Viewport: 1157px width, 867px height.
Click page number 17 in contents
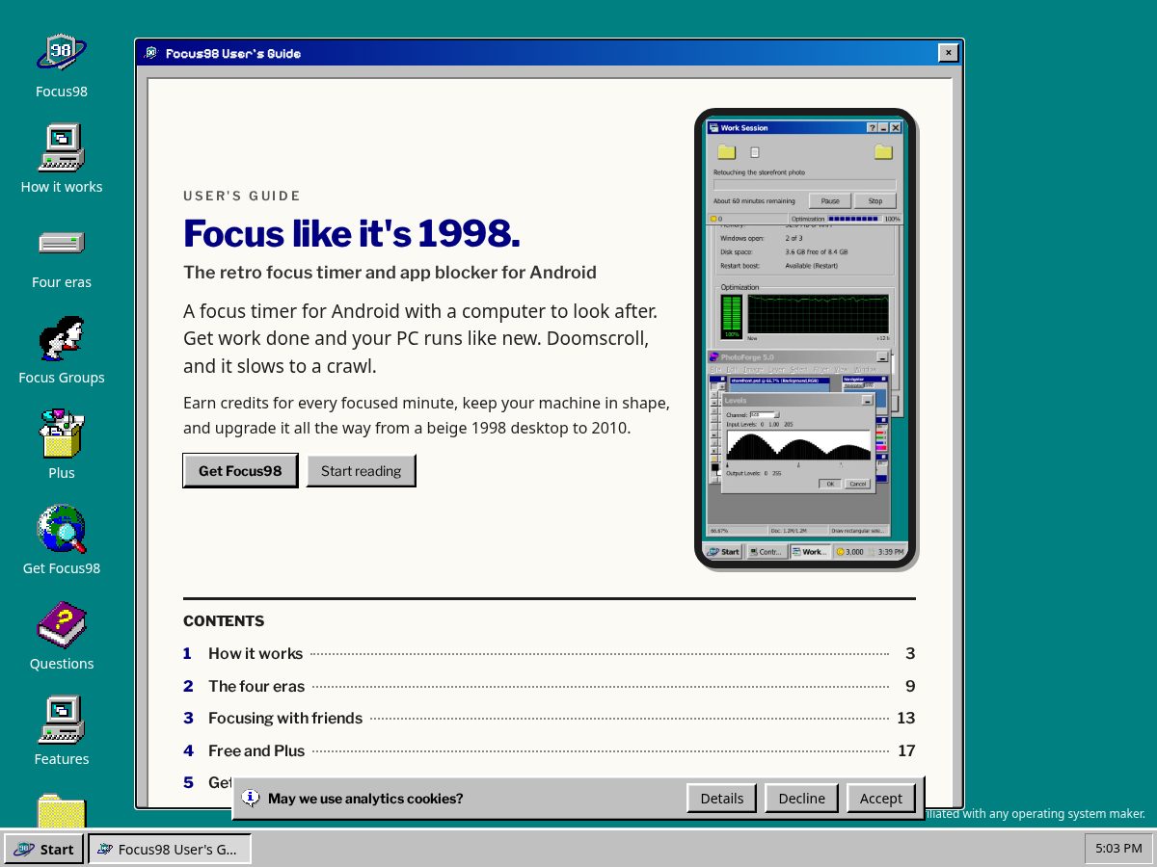coord(905,750)
